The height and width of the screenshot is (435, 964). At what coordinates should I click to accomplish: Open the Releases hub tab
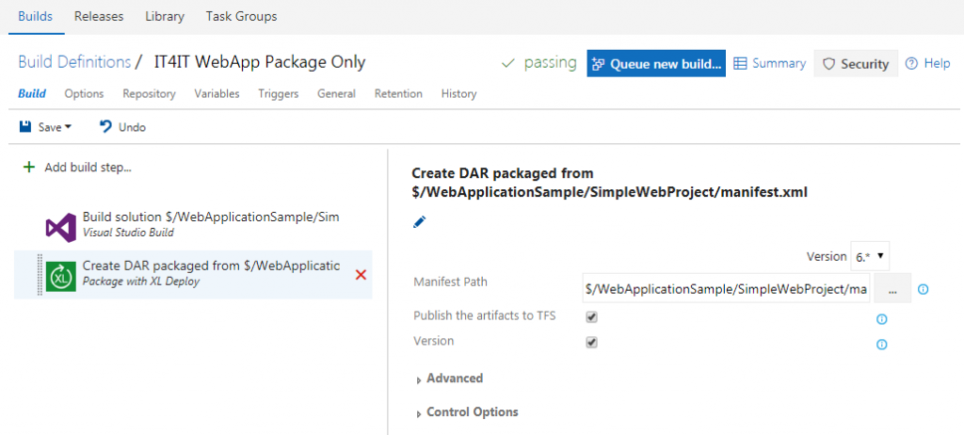pyautogui.click(x=99, y=17)
